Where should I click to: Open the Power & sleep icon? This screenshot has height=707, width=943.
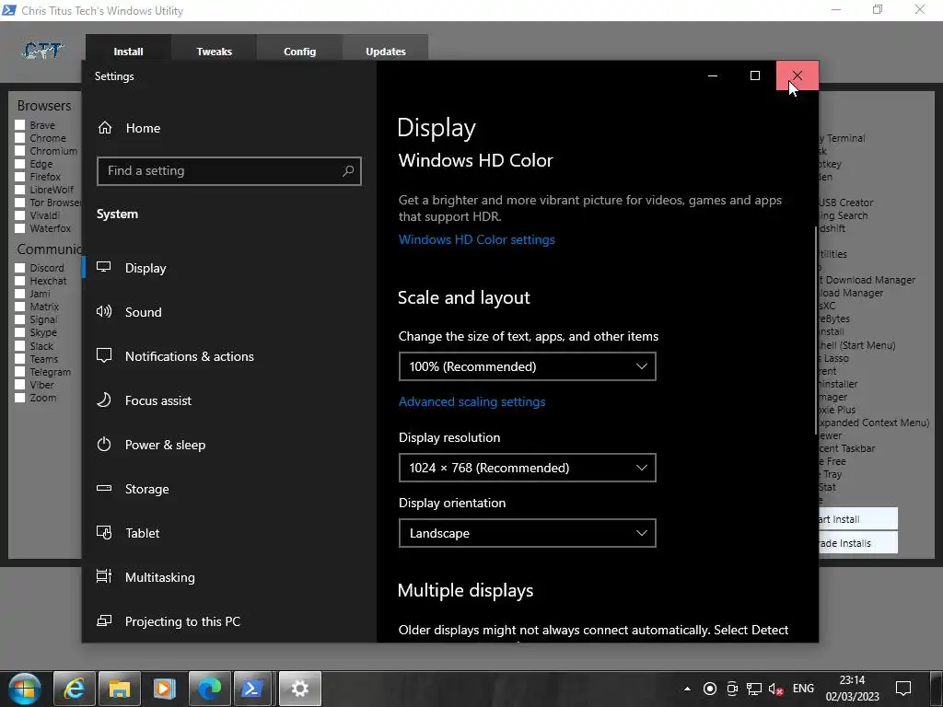pyautogui.click(x=104, y=445)
